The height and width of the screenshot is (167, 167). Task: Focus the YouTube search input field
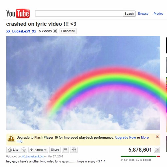(79, 14)
